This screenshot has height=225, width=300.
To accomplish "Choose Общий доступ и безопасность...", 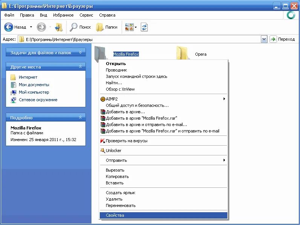I will (163, 105).
